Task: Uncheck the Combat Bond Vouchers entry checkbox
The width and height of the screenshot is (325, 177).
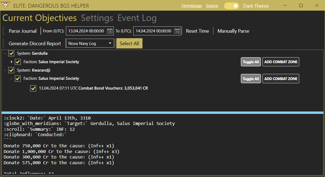Action: 33,88
